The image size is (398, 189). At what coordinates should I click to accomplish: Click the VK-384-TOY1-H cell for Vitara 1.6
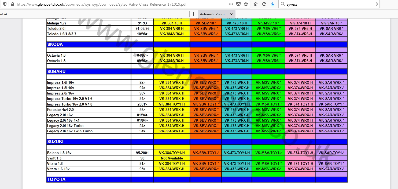(x=171, y=163)
